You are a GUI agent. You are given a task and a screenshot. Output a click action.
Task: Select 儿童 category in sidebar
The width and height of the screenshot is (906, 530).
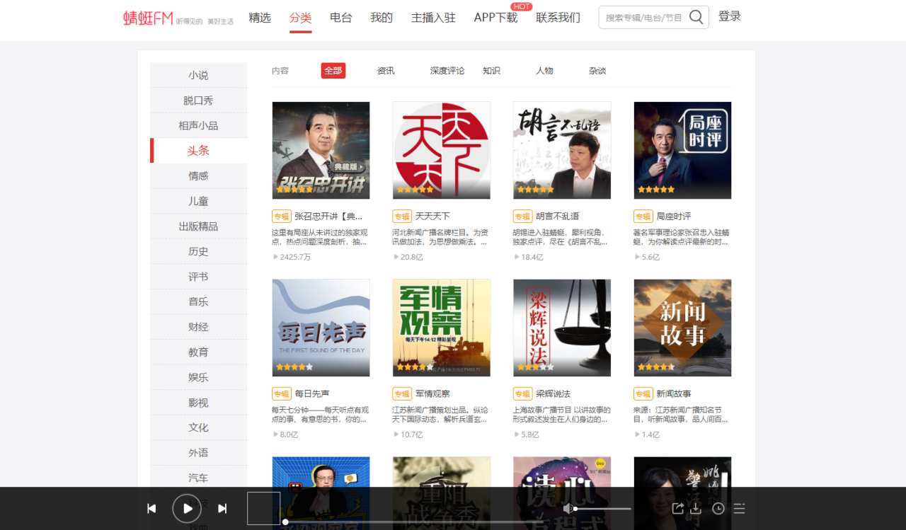[198, 201]
